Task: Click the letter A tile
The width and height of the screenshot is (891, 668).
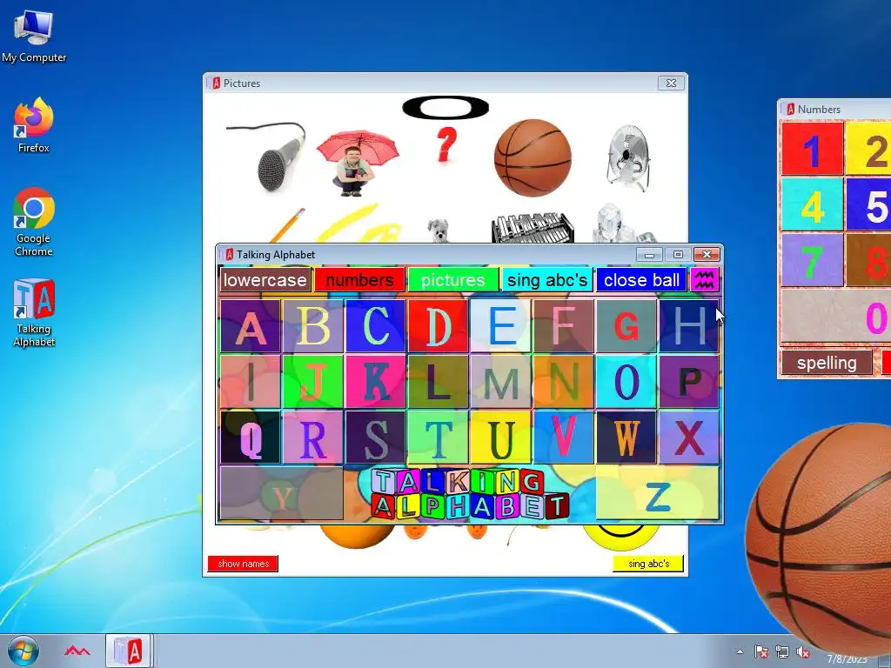Action: 250,326
